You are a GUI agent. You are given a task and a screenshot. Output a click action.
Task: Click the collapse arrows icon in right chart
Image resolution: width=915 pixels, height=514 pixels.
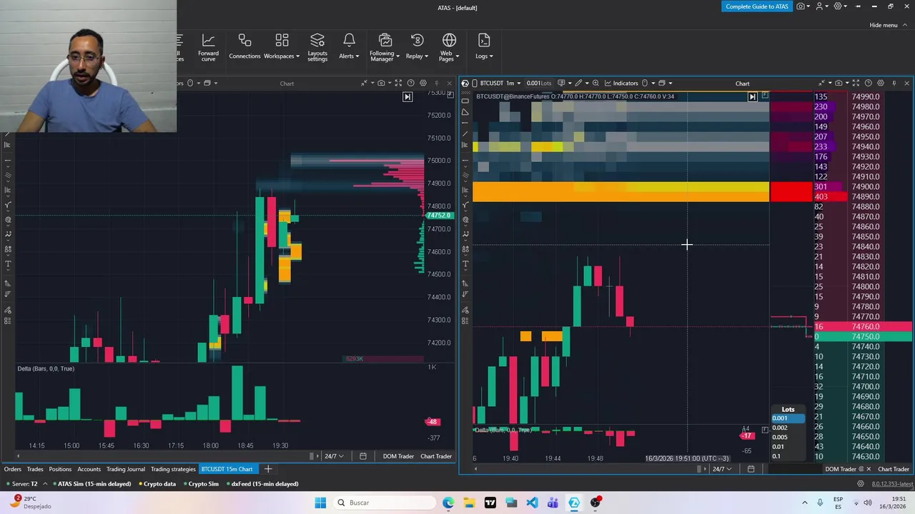(x=822, y=84)
